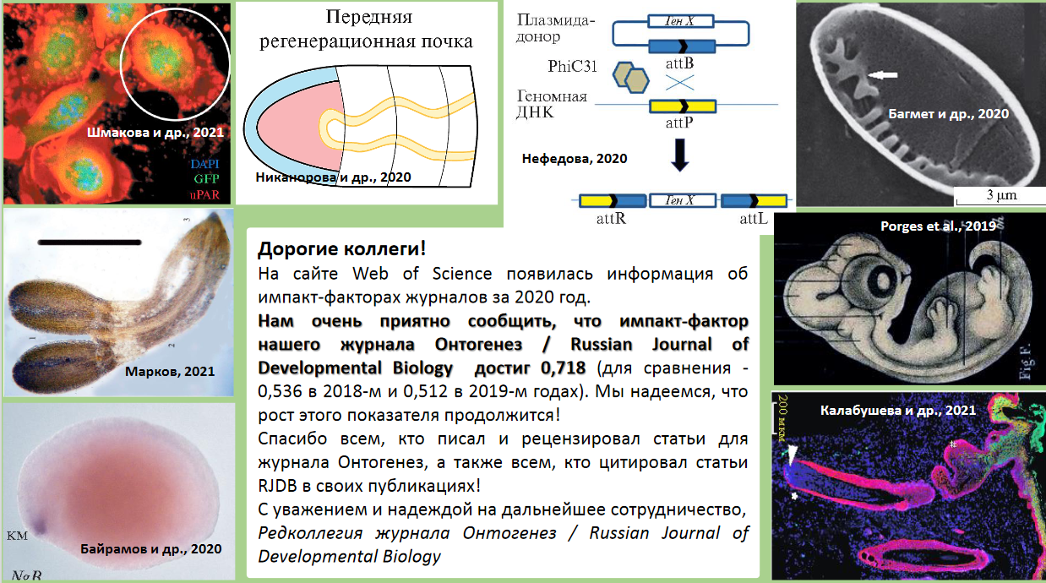Click the white circle around the cell
Screen dimensions: 1046x583
173,62
